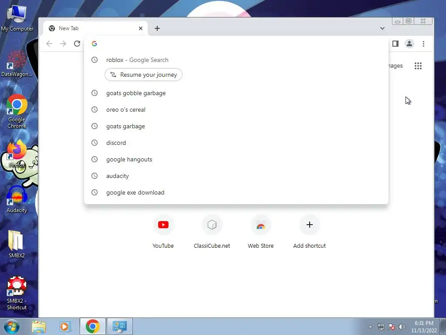Open the ClassiCube.net shortcut tile
This screenshot has width=446, height=335.
click(x=212, y=232)
